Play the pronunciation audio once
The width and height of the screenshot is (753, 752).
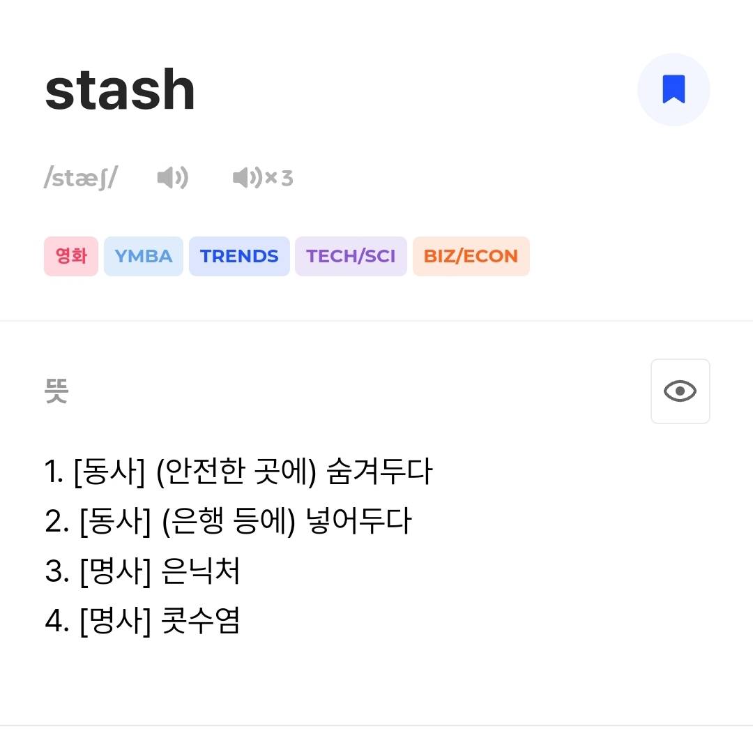172,178
